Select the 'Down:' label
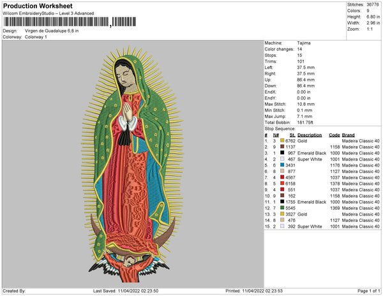 pyautogui.click(x=271, y=85)
